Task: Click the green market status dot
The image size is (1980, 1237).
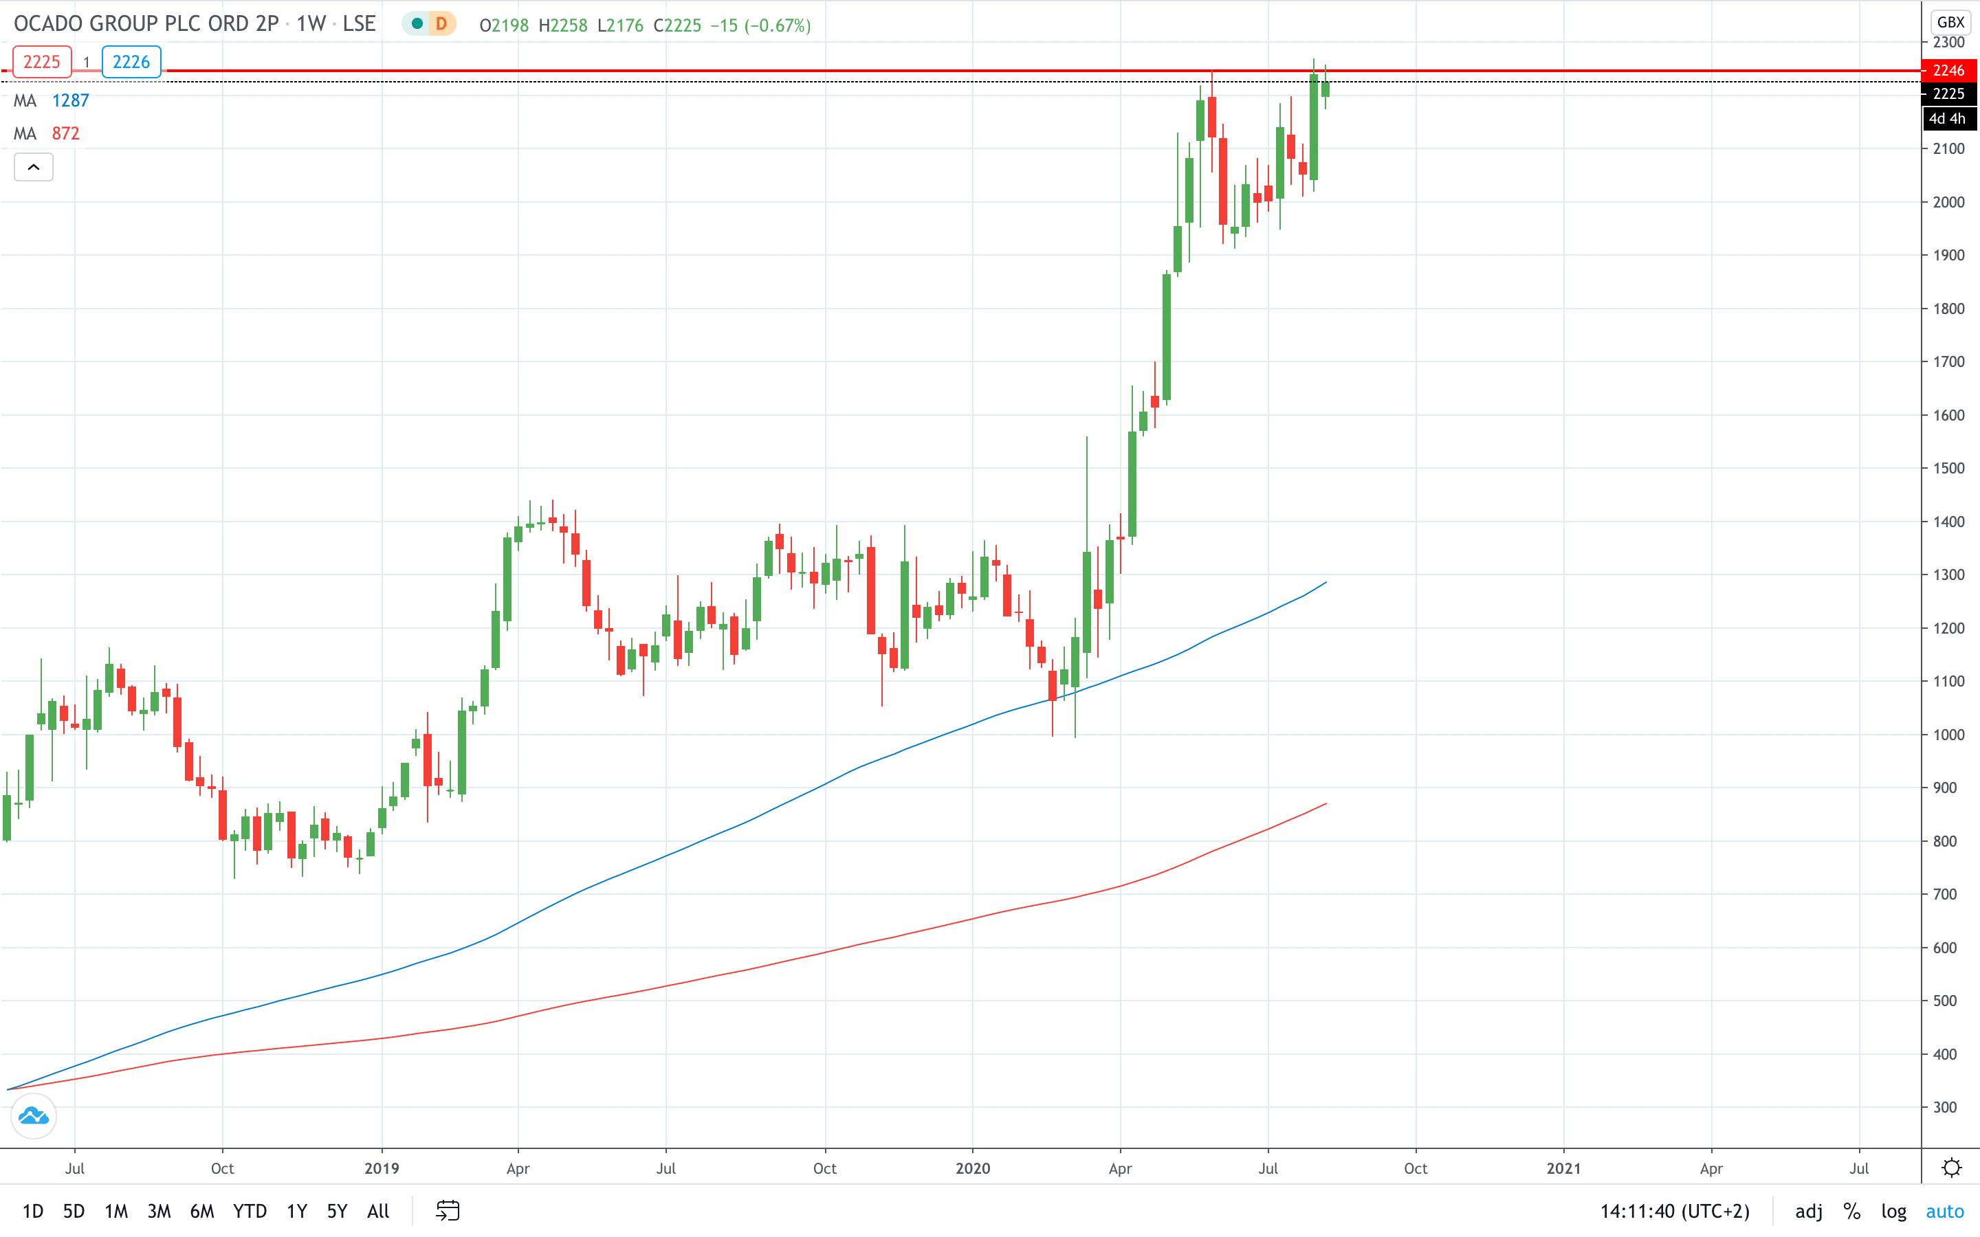Action: pyautogui.click(x=417, y=24)
